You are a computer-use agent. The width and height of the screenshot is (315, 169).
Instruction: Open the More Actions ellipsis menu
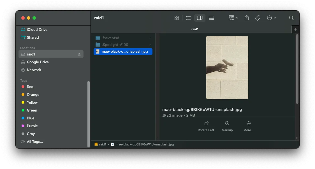[271, 18]
